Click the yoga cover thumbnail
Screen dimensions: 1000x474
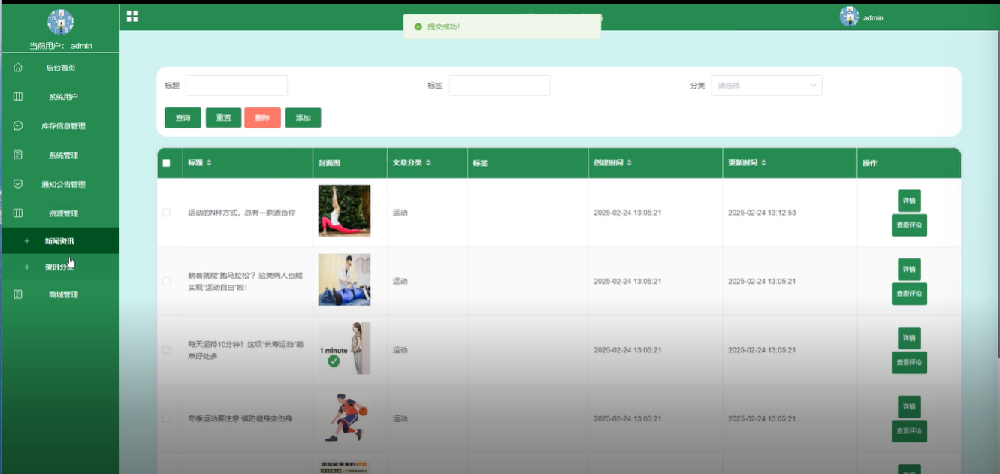point(344,211)
